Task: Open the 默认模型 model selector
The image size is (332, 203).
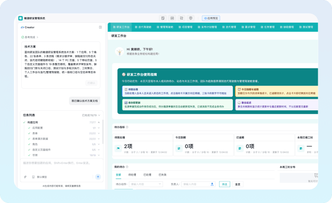Action: coord(39,177)
